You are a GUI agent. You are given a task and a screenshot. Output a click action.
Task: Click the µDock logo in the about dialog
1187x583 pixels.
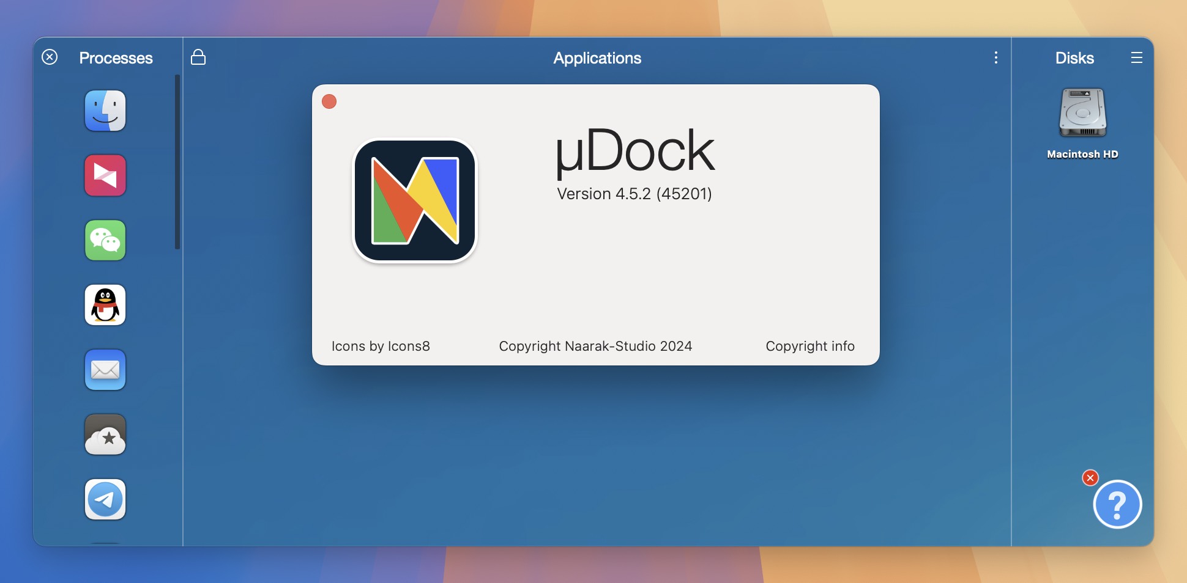415,200
